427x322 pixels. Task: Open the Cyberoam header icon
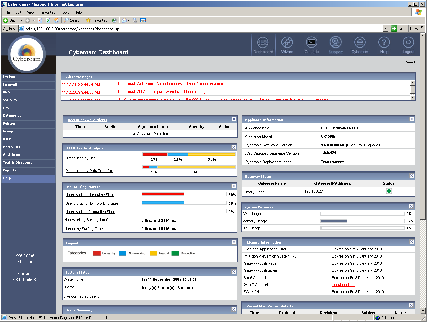point(360,45)
